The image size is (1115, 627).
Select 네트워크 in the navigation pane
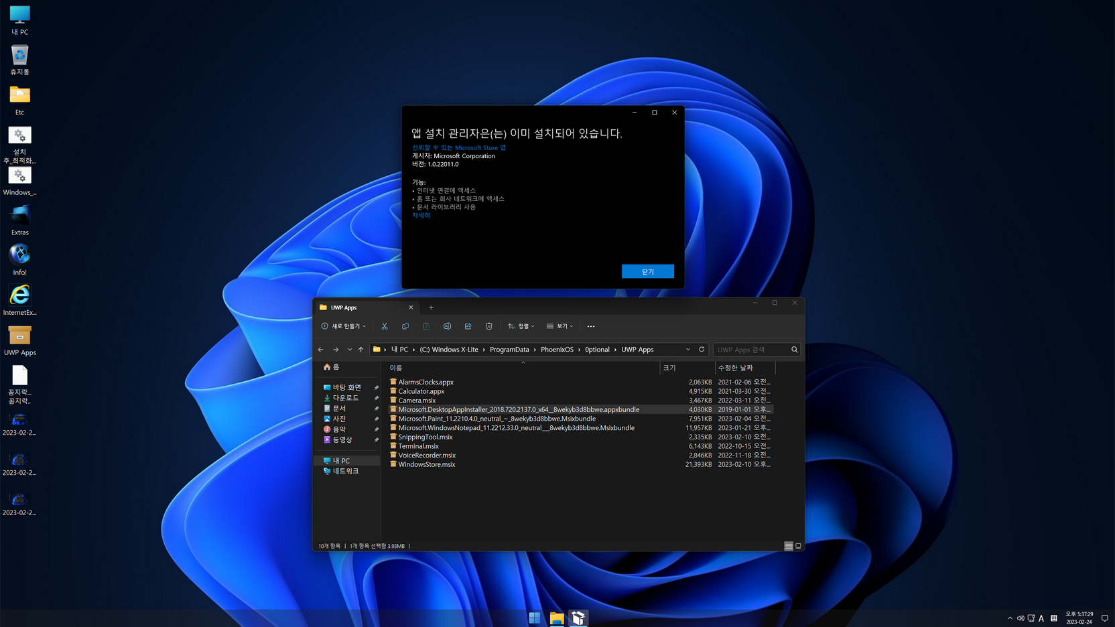pos(346,471)
